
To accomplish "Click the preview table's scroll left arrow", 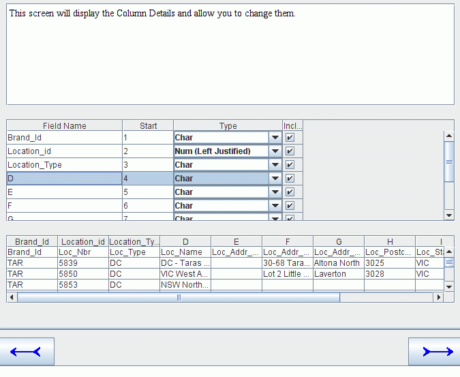I will (x=12, y=297).
